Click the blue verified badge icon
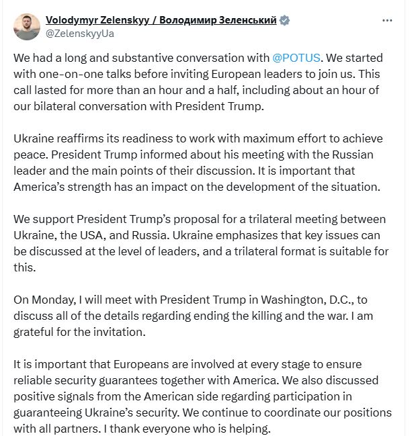The height and width of the screenshot is (436, 414). pyautogui.click(x=284, y=20)
